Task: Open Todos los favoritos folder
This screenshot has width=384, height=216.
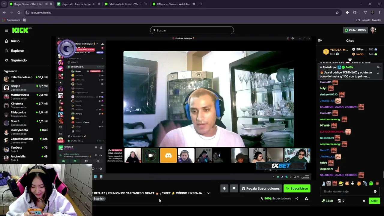Action: (369, 20)
